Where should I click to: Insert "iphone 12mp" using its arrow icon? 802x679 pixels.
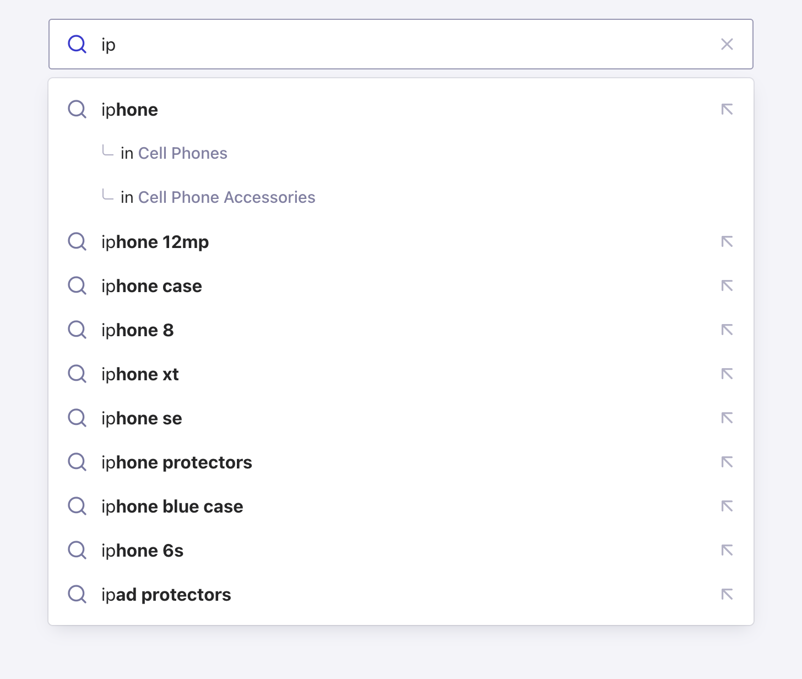tap(727, 241)
